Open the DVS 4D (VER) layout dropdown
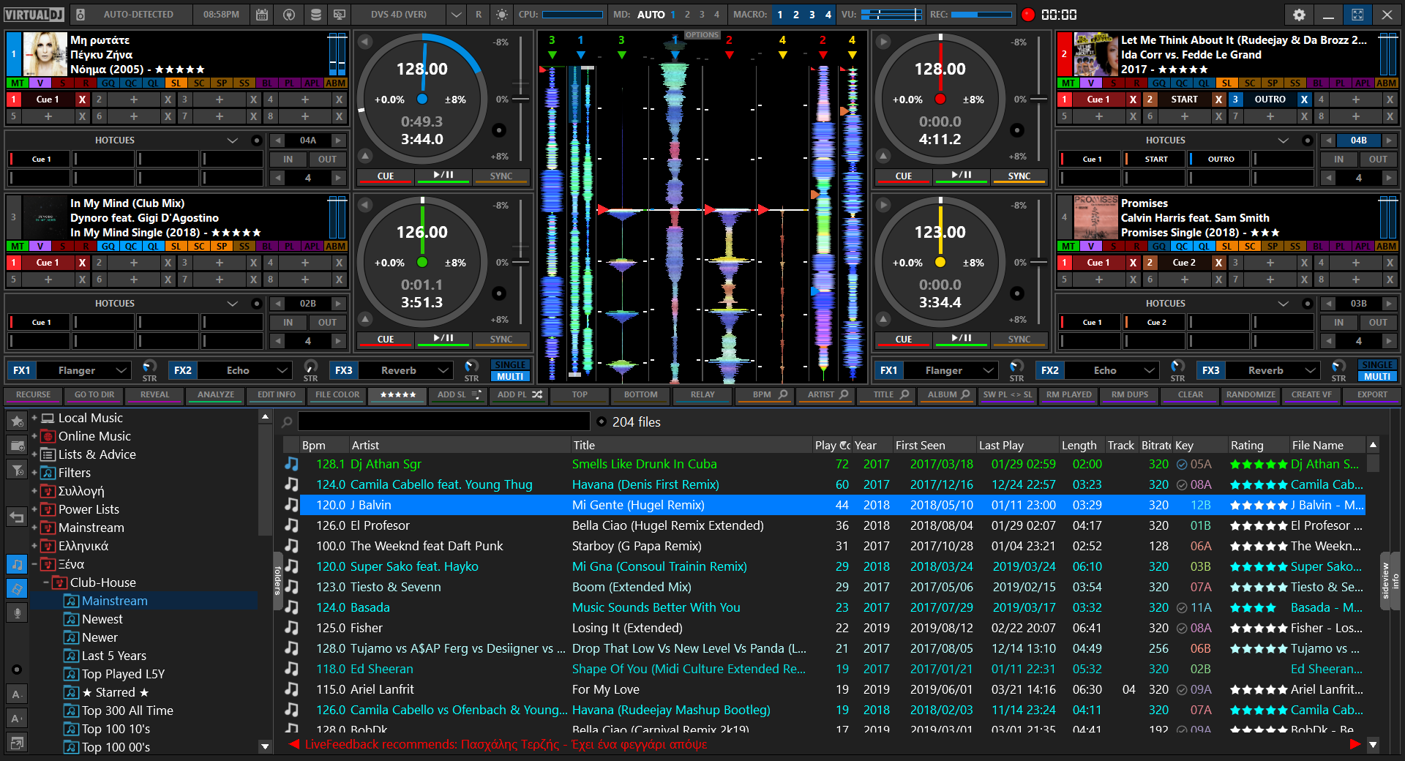 (456, 15)
